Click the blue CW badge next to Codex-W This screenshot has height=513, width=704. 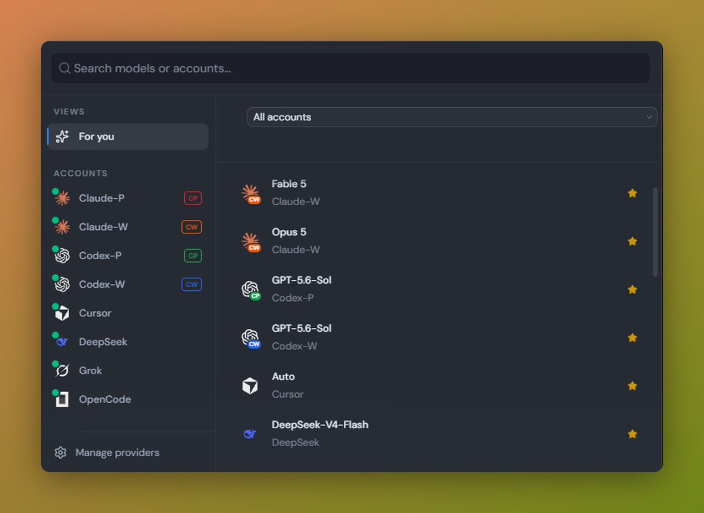pos(191,284)
